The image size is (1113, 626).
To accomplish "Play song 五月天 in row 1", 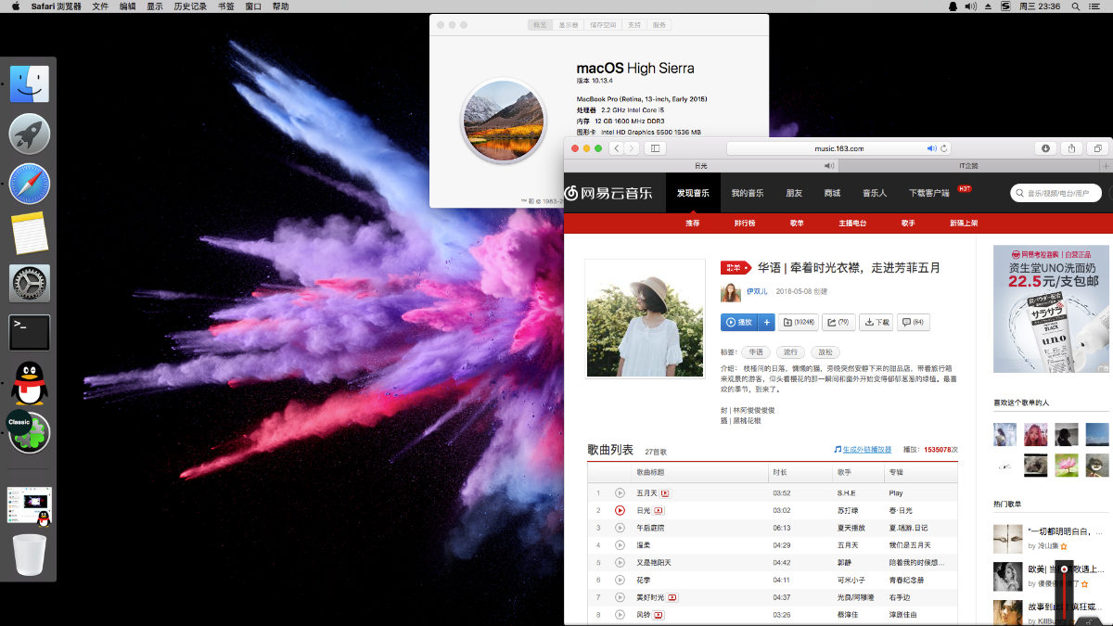I will point(620,492).
